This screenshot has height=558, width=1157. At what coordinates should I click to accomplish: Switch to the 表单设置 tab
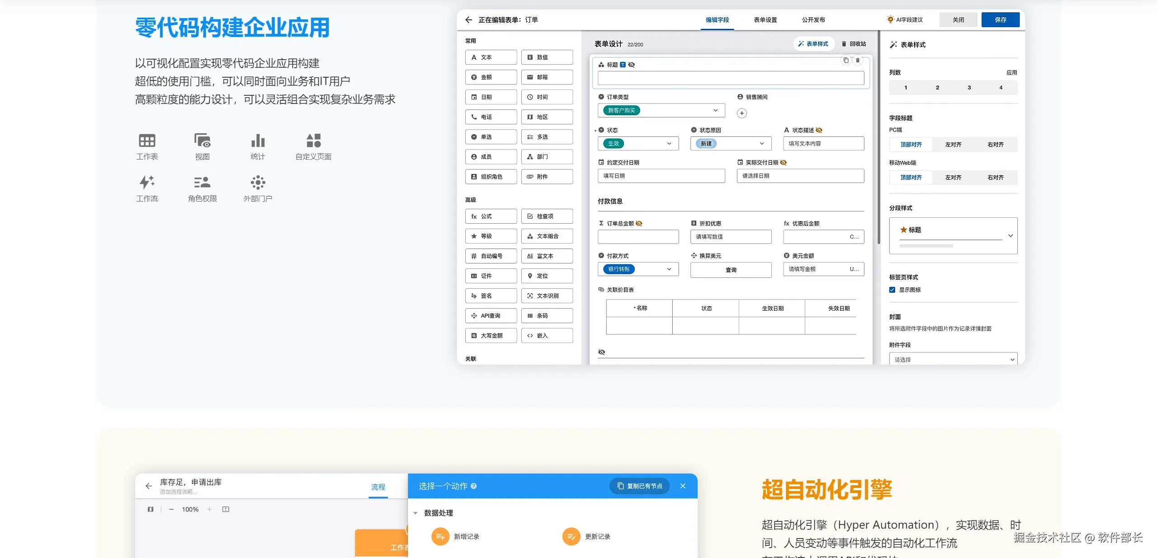pos(765,20)
